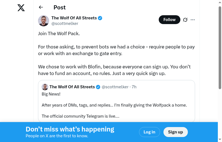The image size is (222, 142).
Task: Click the scrollbar up arrow
Action: point(220,2)
